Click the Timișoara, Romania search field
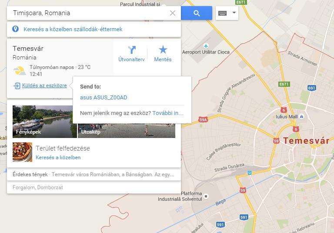 point(90,13)
